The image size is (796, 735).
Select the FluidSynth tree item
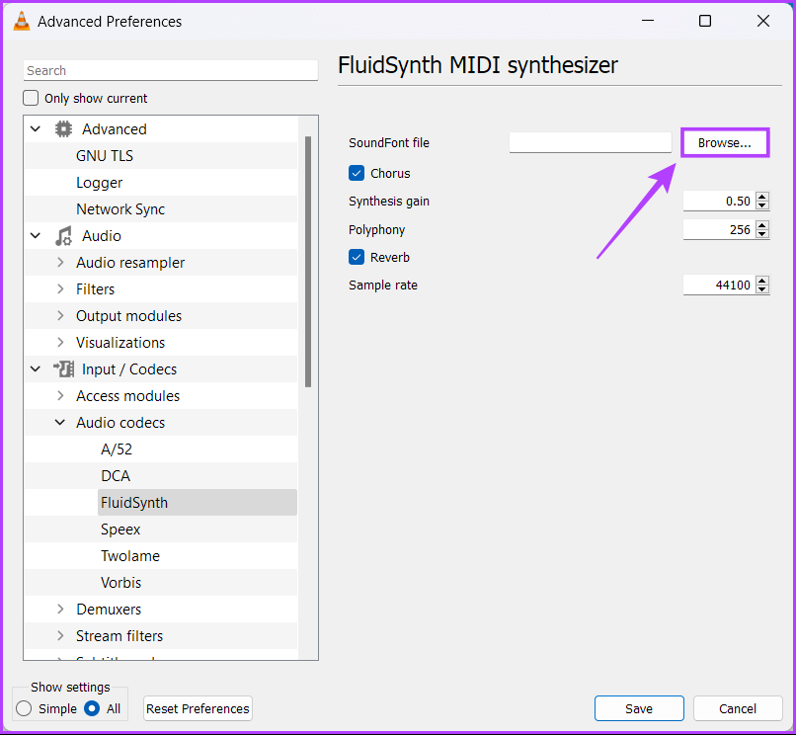197,503
